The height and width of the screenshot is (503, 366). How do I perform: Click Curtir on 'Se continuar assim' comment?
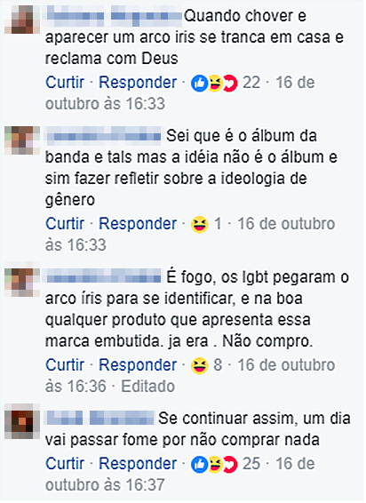(x=65, y=464)
